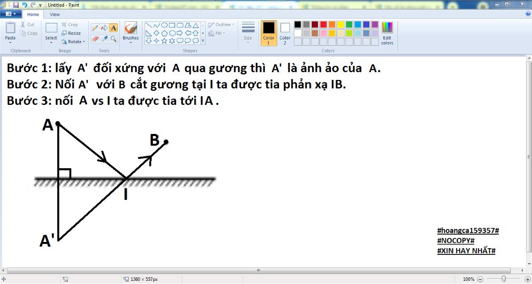The height and width of the screenshot is (284, 532).
Task: Click the rectangular Select tool button
Action: [x=51, y=28]
